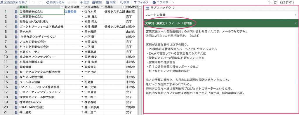
Task: Open record detail icon for 山田商事株式会社
Action: coord(16,17)
